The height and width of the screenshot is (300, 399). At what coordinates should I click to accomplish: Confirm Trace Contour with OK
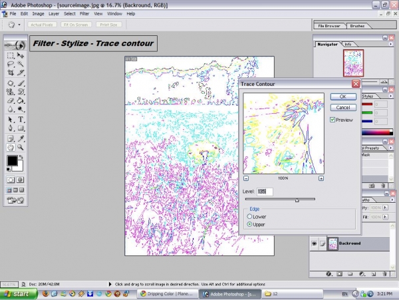click(x=343, y=96)
